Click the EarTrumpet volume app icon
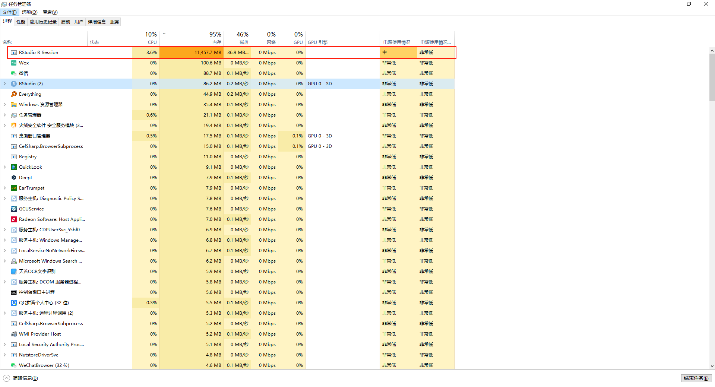The image size is (715, 387). coord(13,188)
